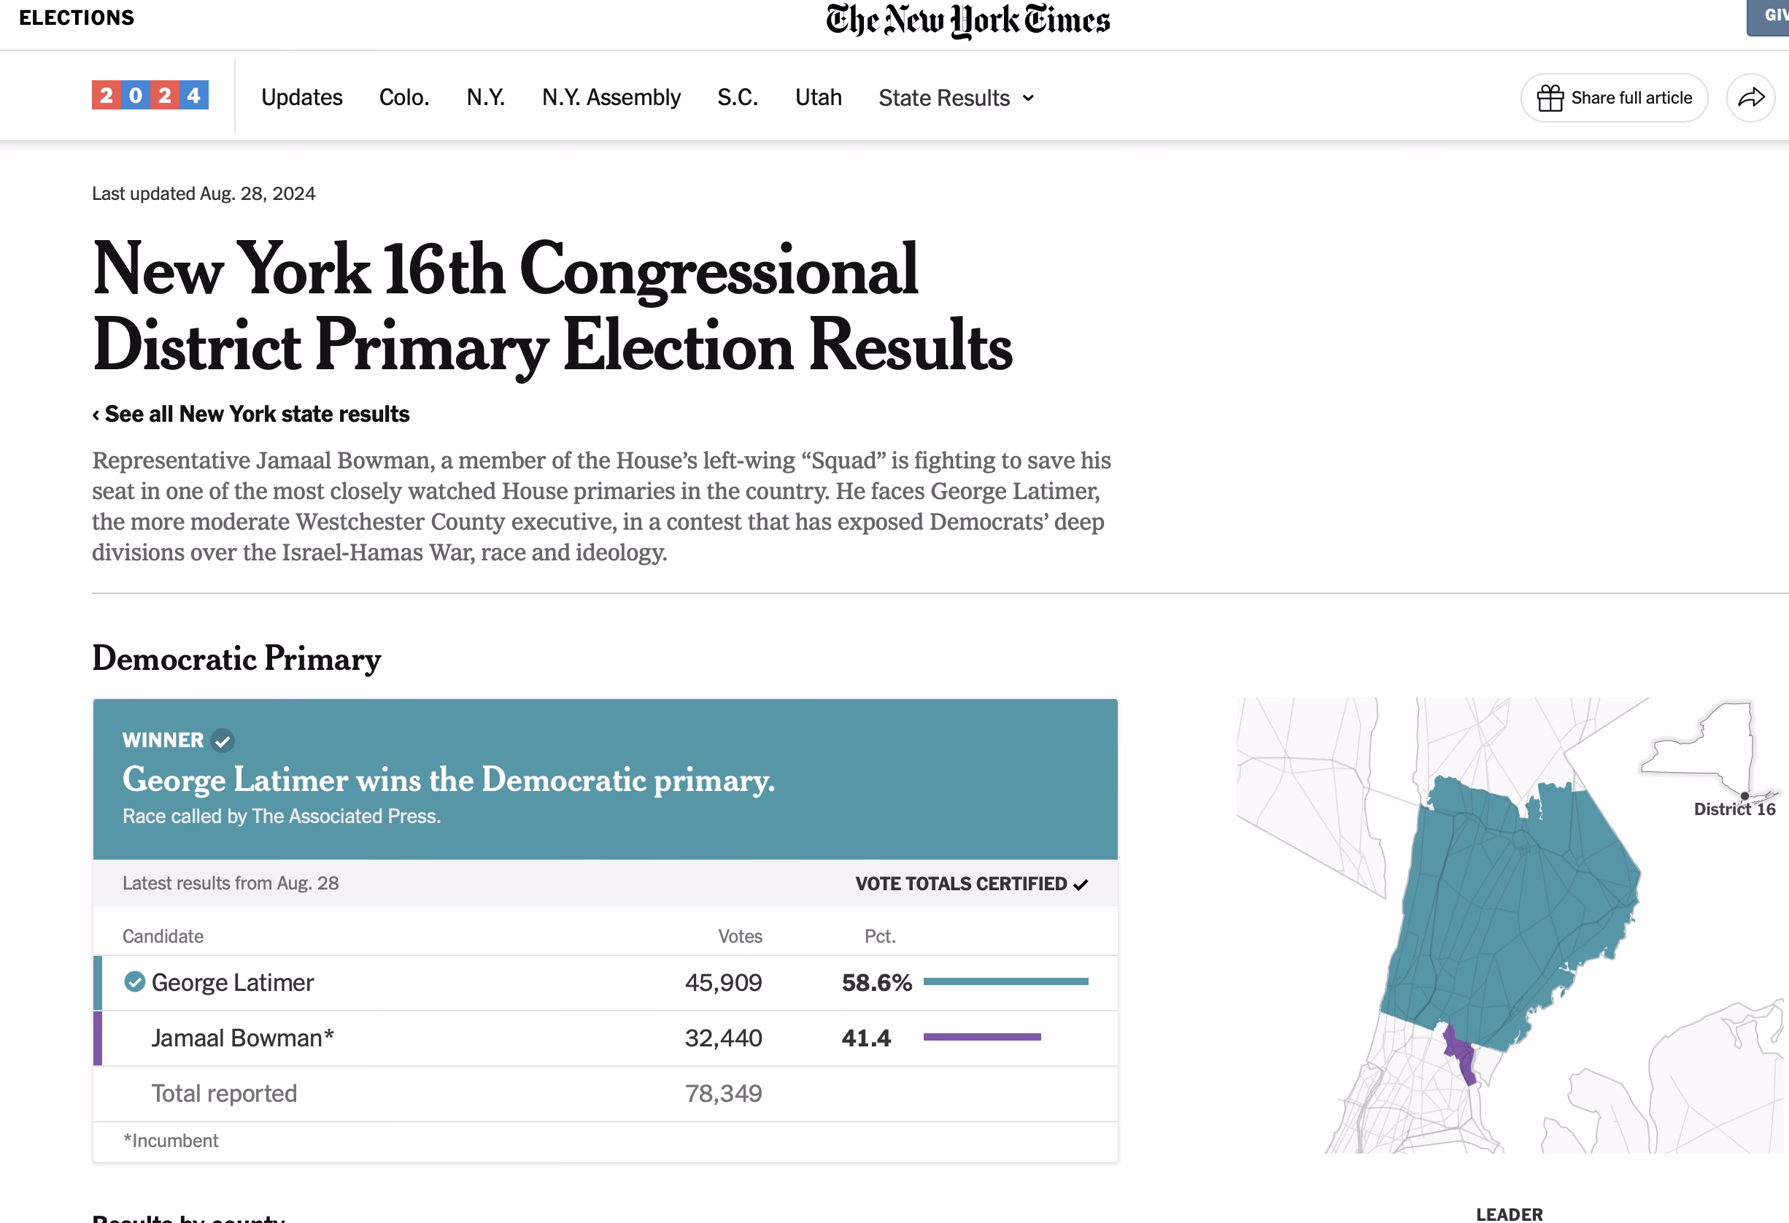
Task: Click the checkmark badge beside WINNER label
Action: click(223, 741)
